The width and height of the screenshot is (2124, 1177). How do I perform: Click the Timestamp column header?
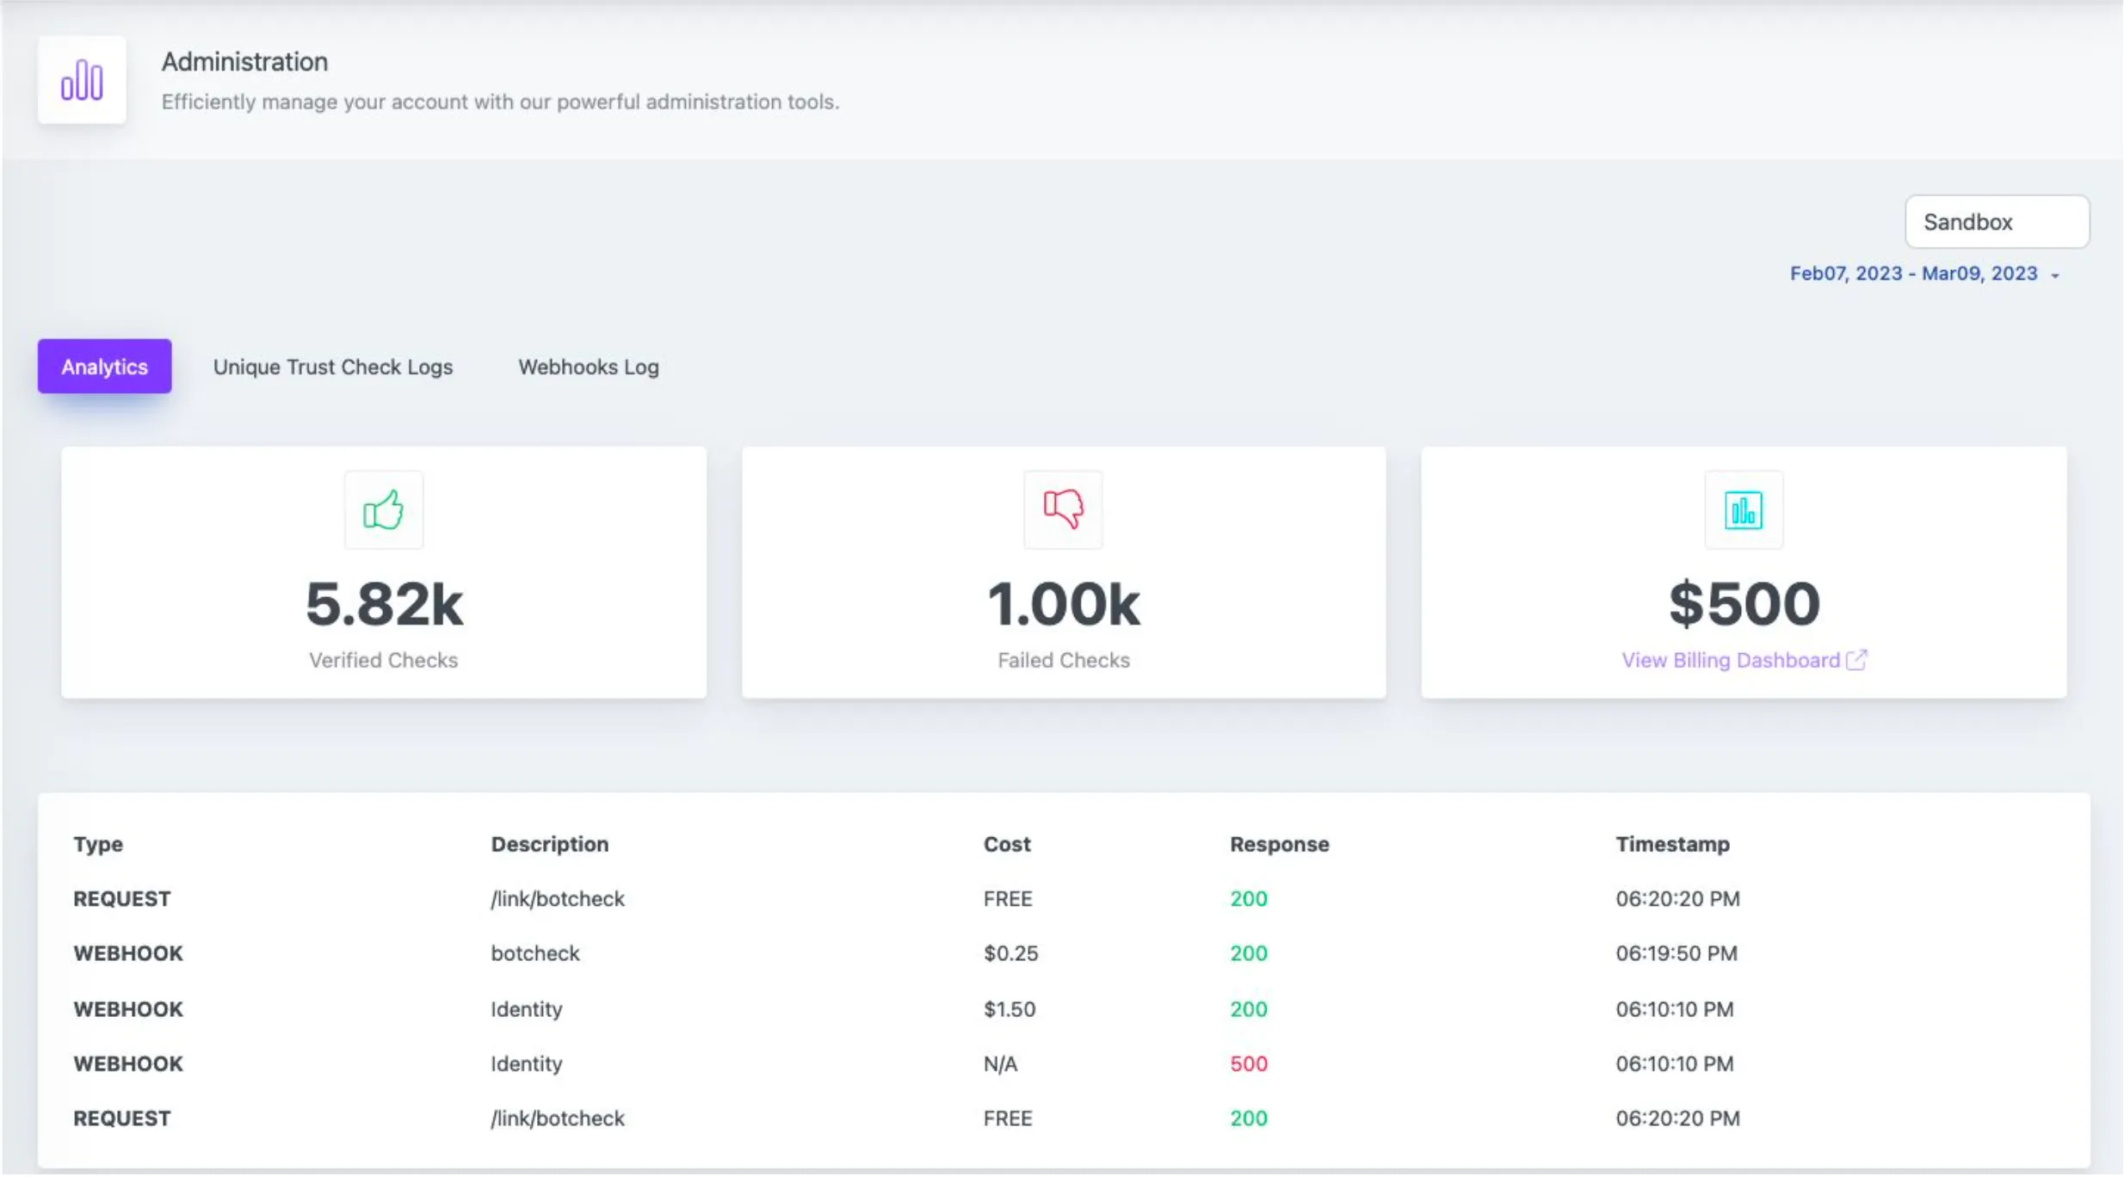(x=1671, y=844)
